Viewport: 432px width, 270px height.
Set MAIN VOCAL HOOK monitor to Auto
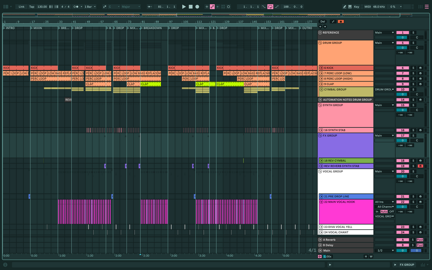(x=384, y=212)
